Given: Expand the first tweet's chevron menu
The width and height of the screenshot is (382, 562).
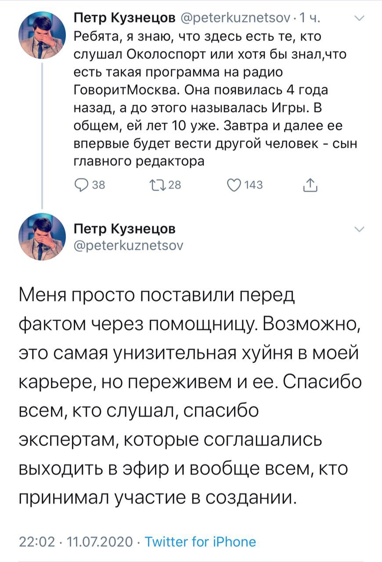Looking at the screenshot, I should tap(359, 19).
